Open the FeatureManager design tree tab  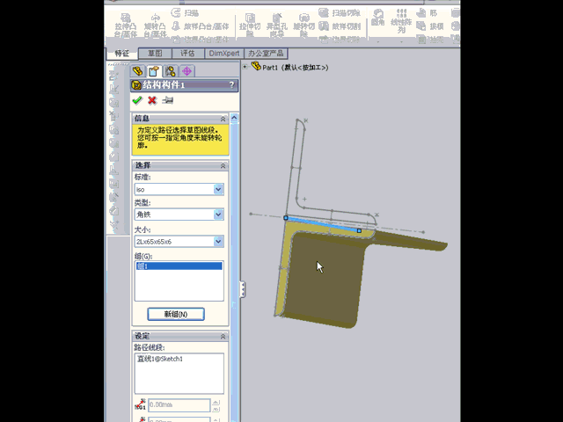pyautogui.click(x=137, y=71)
